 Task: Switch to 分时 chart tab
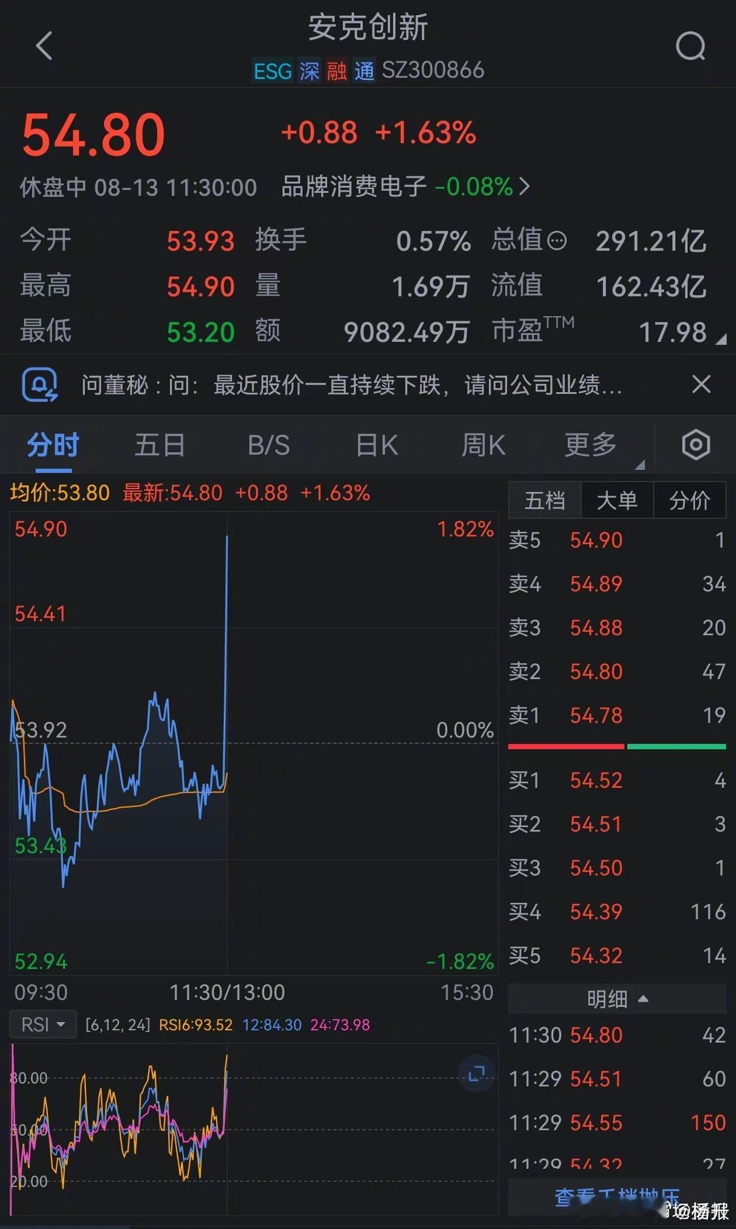(x=53, y=445)
